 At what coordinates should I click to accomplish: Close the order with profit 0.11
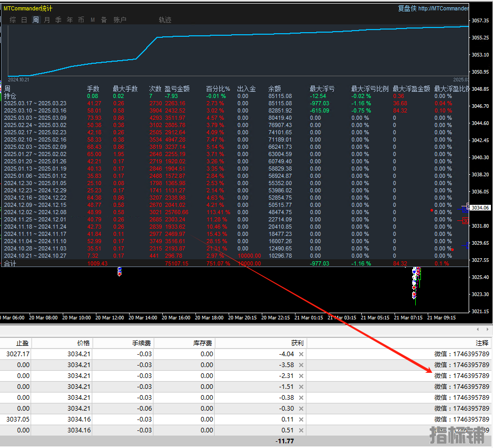click(301, 419)
